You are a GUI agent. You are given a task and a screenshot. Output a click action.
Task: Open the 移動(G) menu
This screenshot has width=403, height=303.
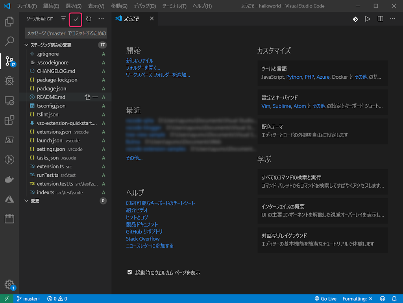click(119, 6)
